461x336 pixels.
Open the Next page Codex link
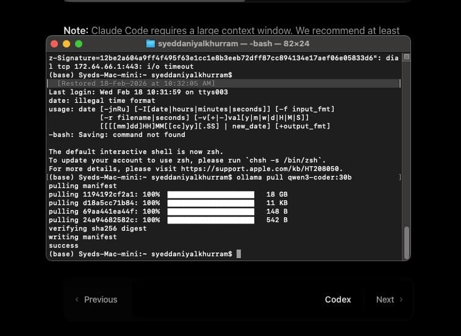(338, 299)
